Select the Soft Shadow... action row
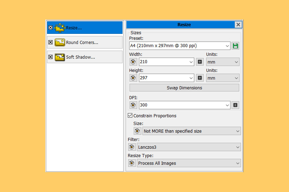This screenshot has width=289, height=192. 85,57
